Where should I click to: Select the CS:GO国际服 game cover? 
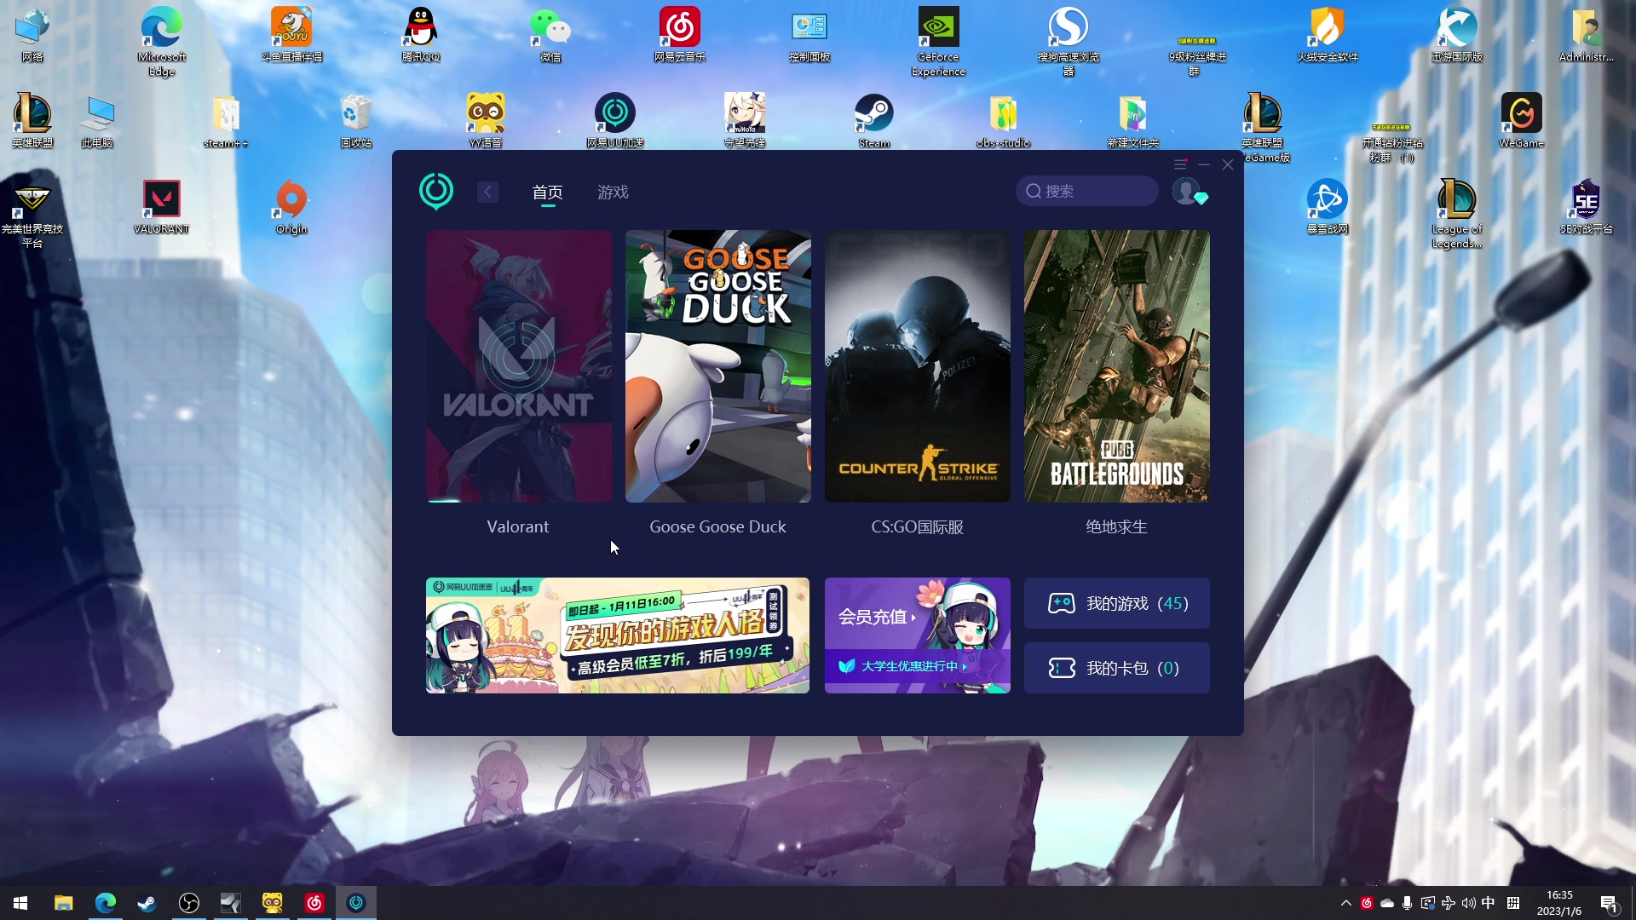917,366
